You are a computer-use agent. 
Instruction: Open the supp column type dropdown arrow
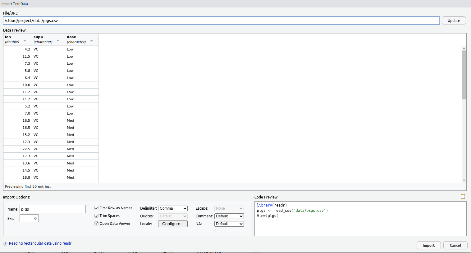(x=58, y=41)
